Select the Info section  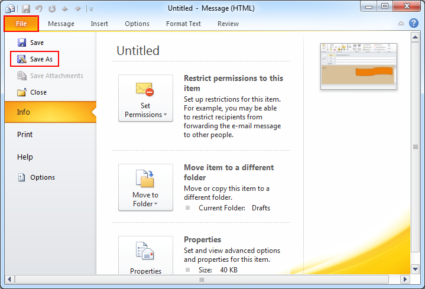tap(50, 112)
